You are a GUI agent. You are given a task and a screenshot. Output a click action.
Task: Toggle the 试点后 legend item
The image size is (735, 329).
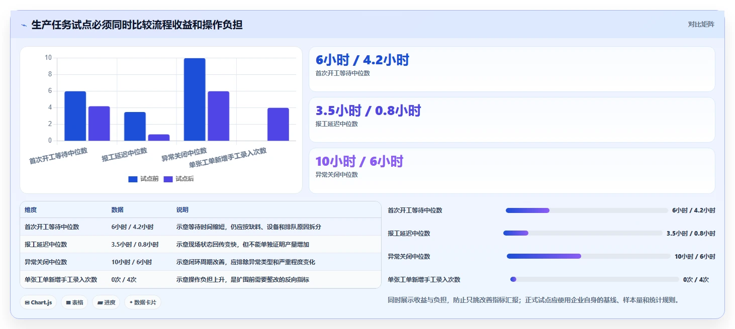click(178, 179)
